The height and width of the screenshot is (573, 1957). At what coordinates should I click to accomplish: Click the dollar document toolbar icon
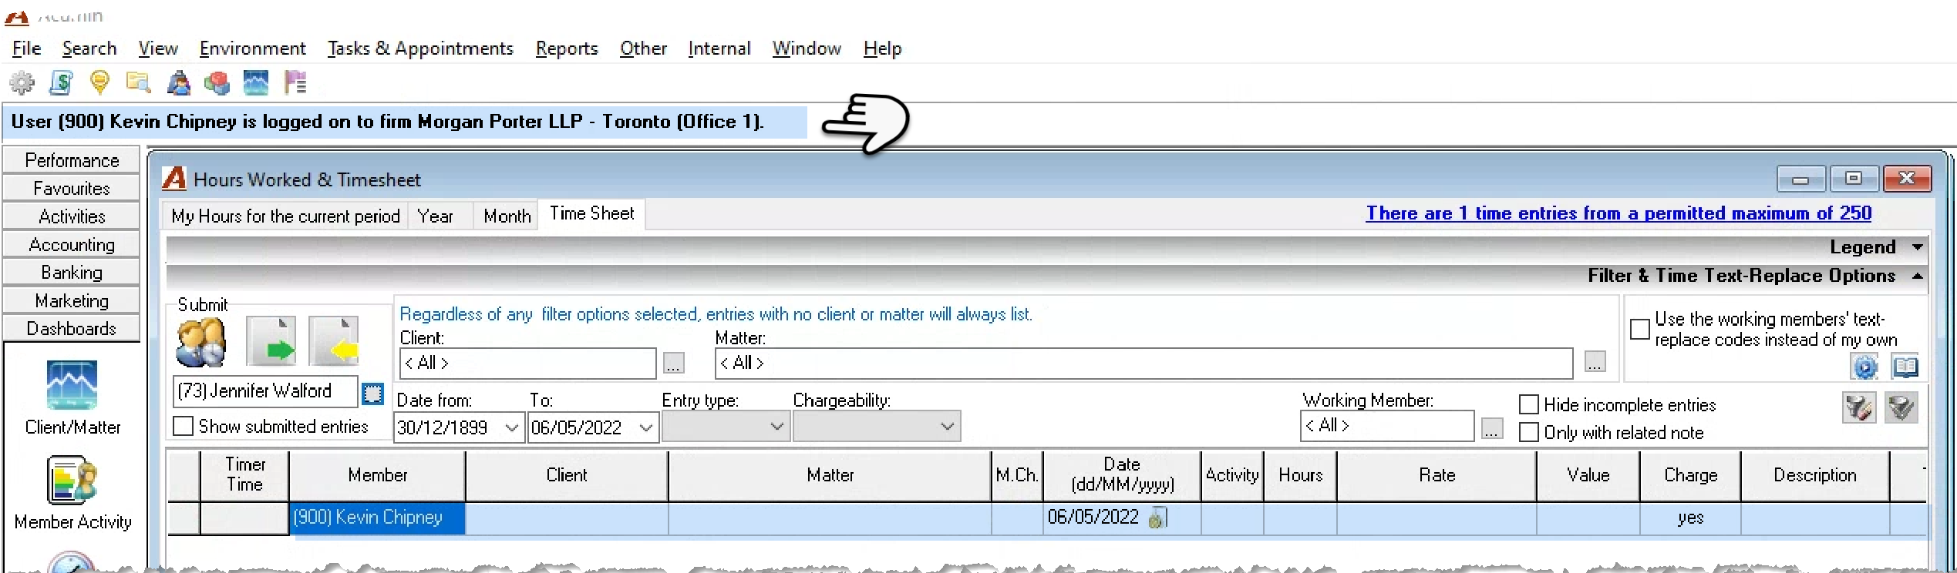(x=61, y=82)
